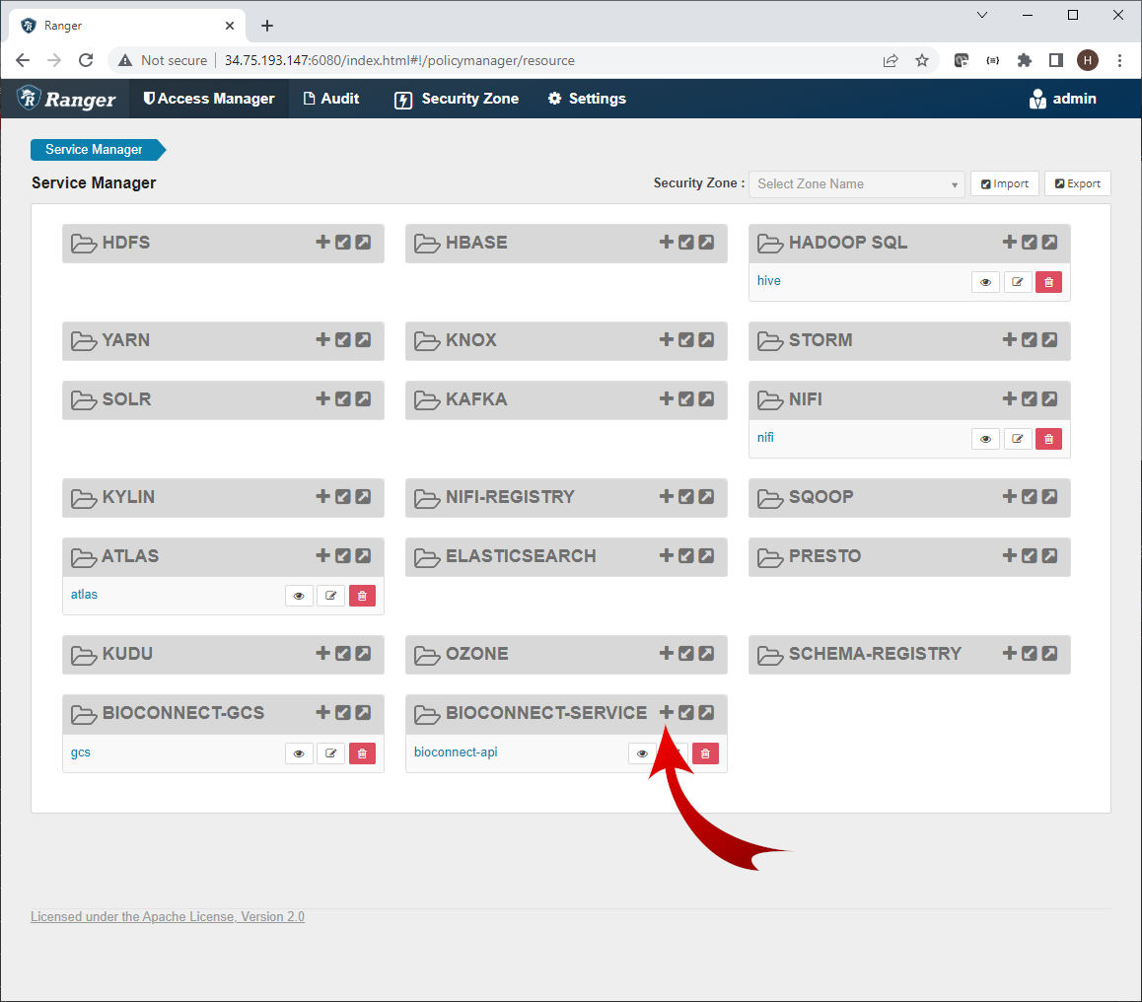View policies for the hive service via eye icon
The image size is (1142, 1002).
[x=985, y=281]
